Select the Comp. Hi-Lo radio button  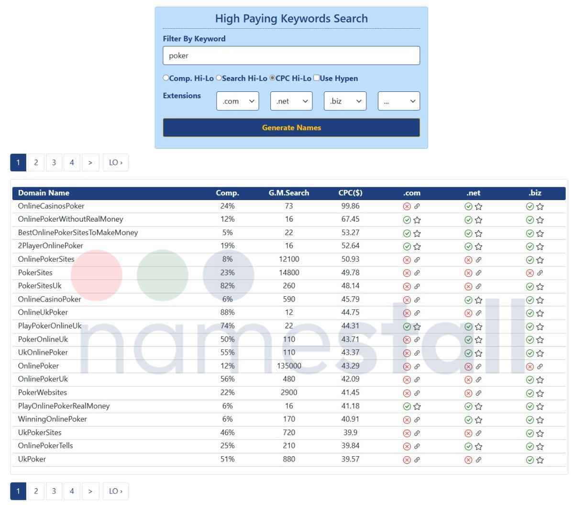[x=166, y=78]
